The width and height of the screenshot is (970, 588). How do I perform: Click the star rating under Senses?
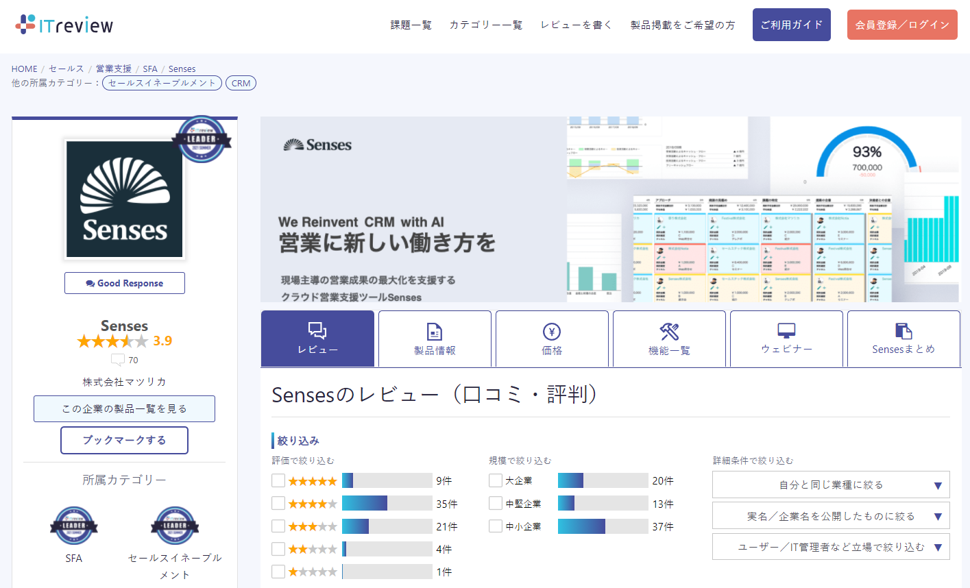pos(112,341)
